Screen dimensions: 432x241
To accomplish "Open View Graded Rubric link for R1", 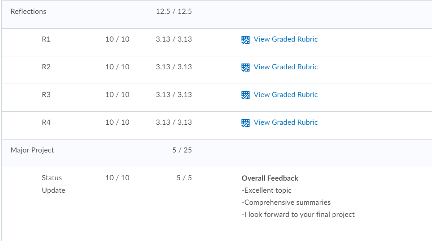I will pyautogui.click(x=285, y=39).
